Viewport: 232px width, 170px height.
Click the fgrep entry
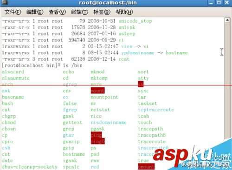[x=70, y=110]
